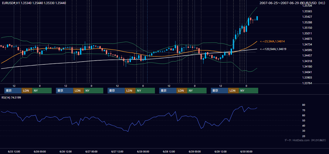
Task: Pick the 1.35150 price label
Action: coord(307,28)
